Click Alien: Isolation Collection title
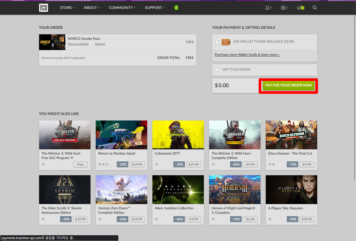Image resolution: width=356 pixels, height=241 pixels. 174,208
